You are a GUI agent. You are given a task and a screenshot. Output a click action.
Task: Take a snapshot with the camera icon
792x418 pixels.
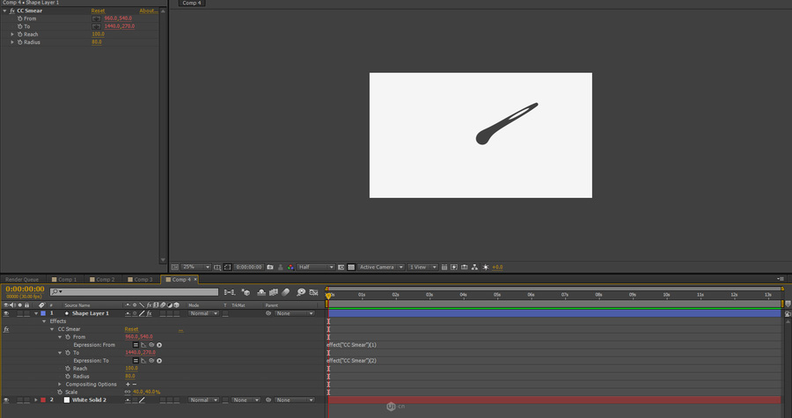pyautogui.click(x=270, y=267)
